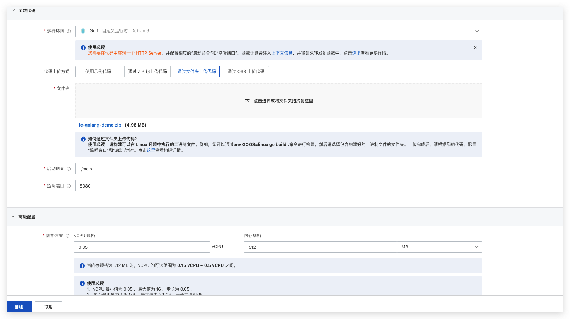Click the 高级配置 section heading

point(27,217)
